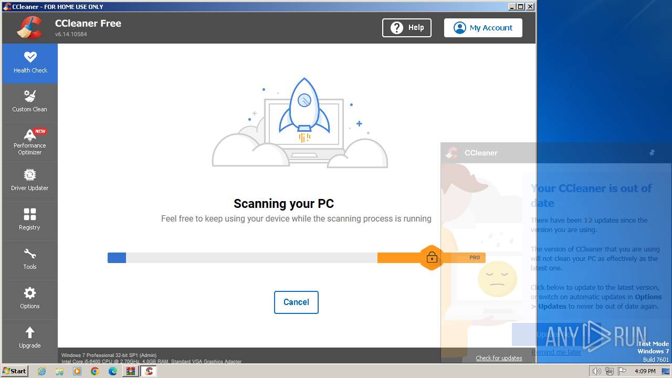This screenshot has height=378, width=672.
Task: Open the media player from the taskbar
Action: point(77,371)
